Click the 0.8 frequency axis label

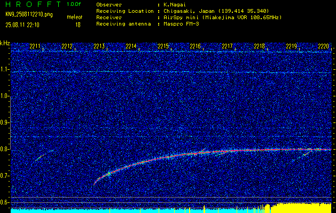tap(5, 149)
